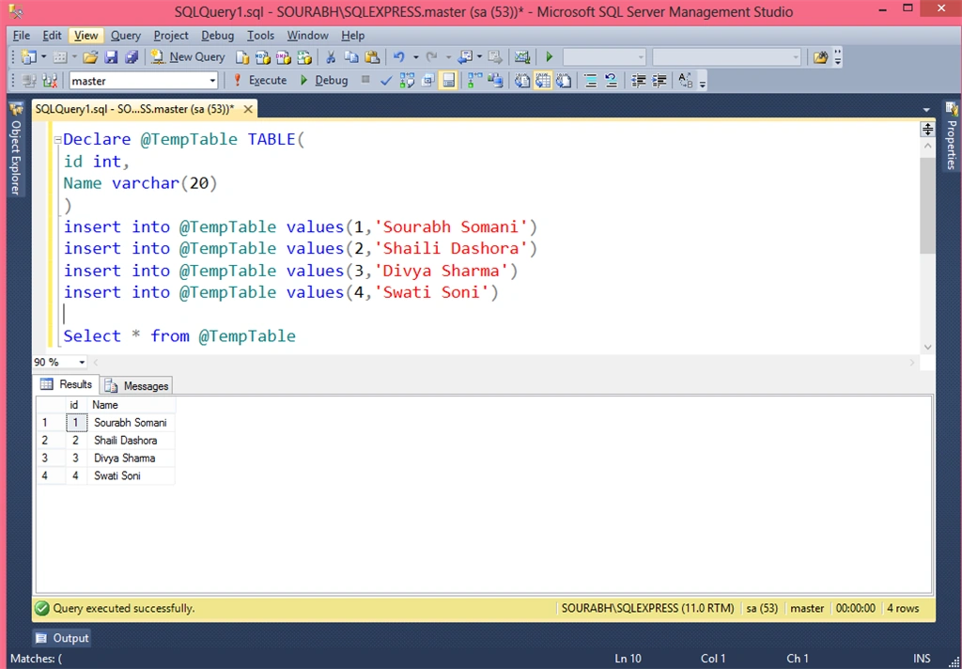This screenshot has height=669, width=962.
Task: Toggle Results to File mode
Action: coord(564,81)
